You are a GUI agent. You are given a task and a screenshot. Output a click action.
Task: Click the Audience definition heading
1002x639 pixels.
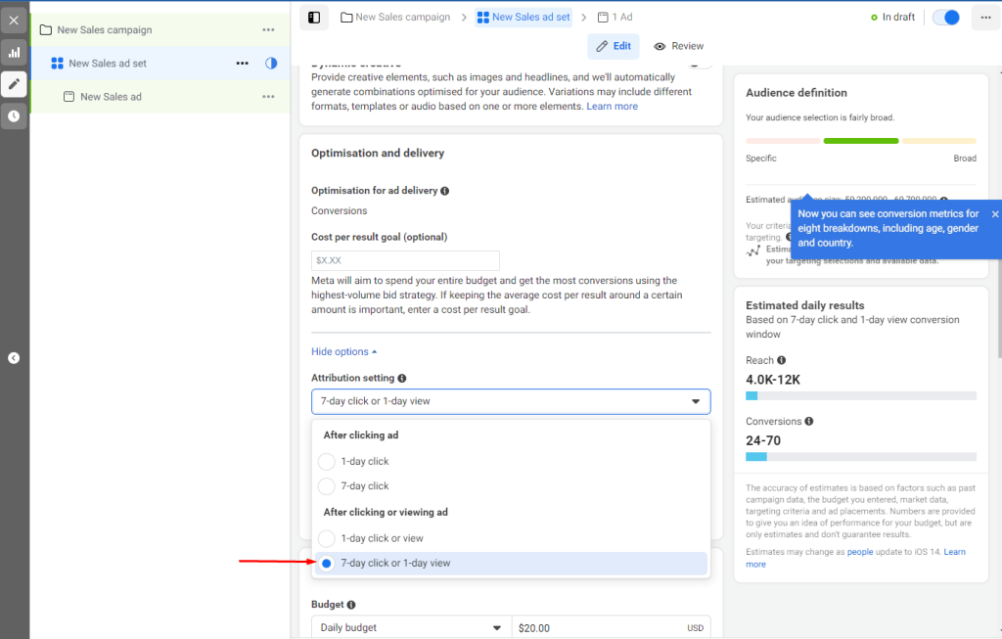click(797, 93)
